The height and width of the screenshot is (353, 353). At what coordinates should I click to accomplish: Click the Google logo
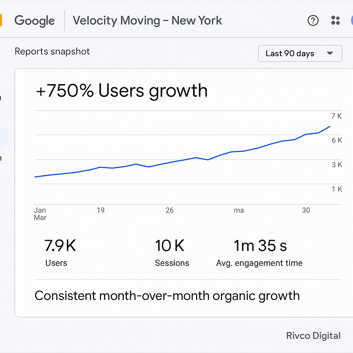point(34,21)
